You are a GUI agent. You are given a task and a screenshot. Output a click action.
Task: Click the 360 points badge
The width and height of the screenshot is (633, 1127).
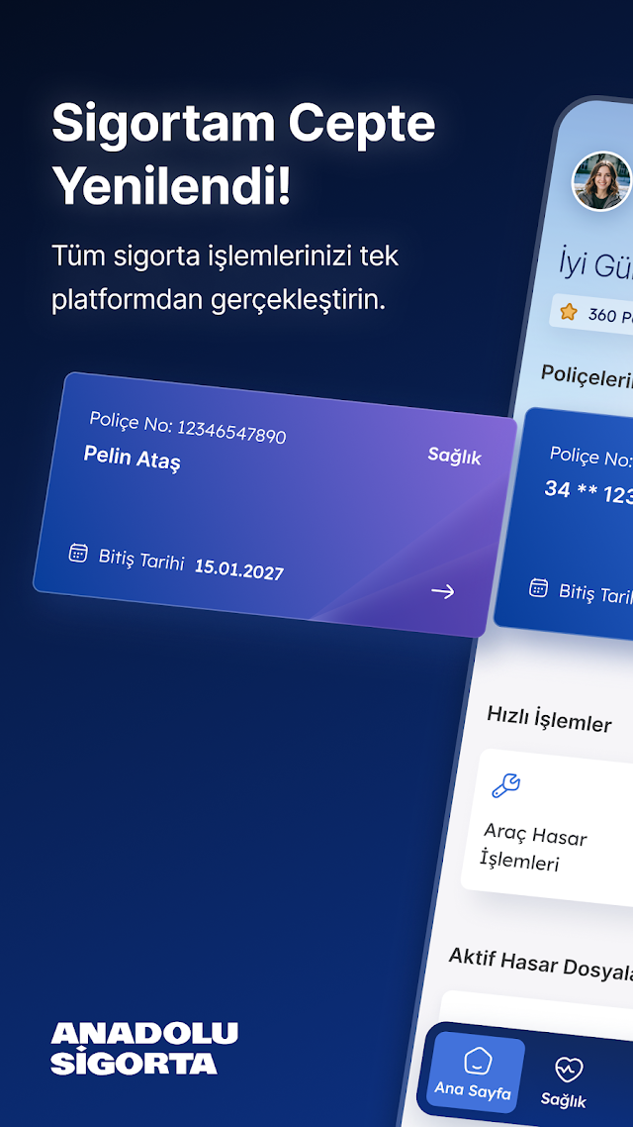pos(591,313)
